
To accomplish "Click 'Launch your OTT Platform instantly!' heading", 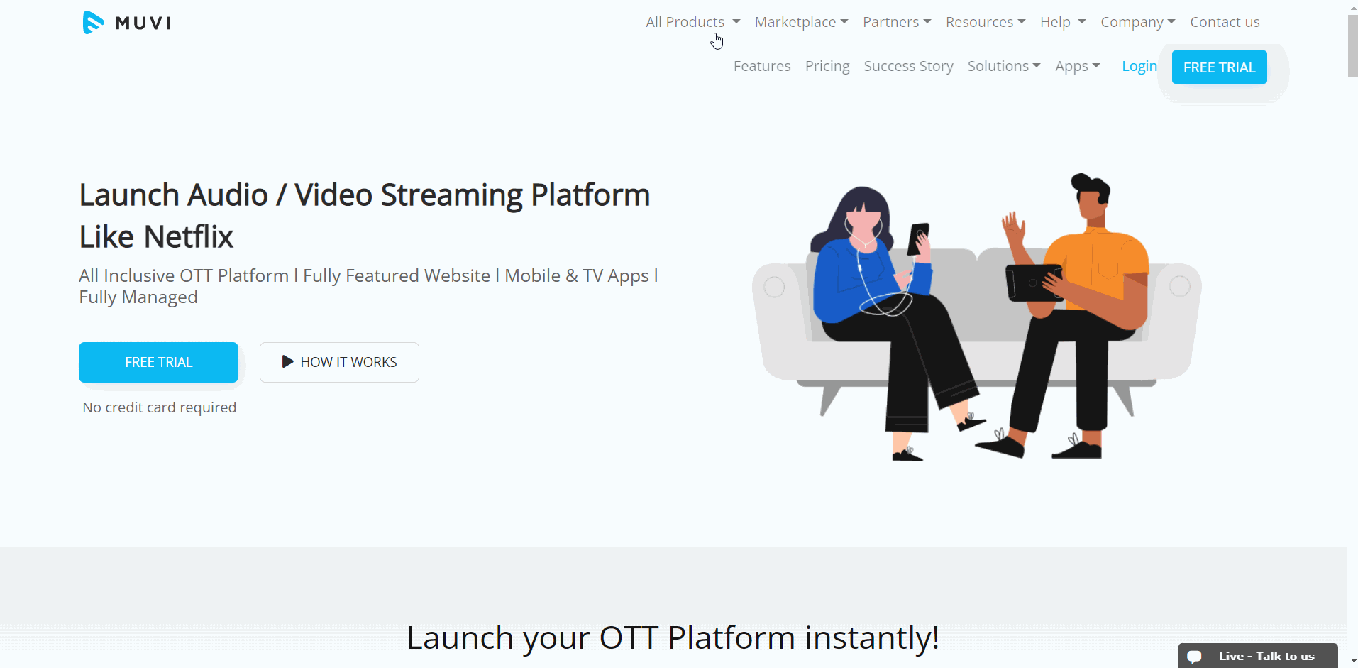I will coord(673,637).
